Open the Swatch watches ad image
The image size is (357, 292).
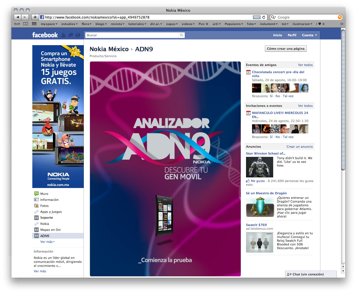coord(259,242)
